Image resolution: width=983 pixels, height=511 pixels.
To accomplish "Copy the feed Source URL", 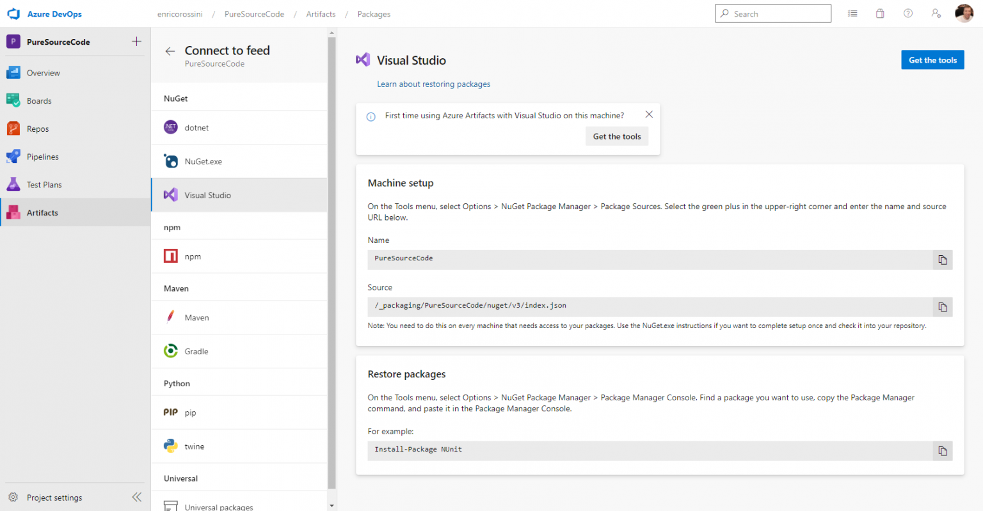I will [x=942, y=306].
